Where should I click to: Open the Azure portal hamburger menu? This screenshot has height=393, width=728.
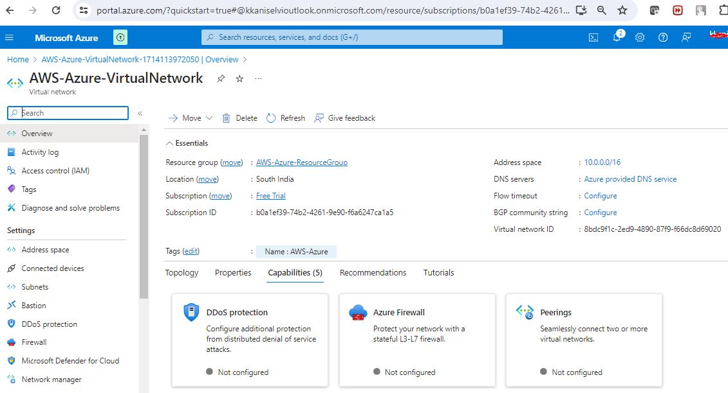click(10, 37)
